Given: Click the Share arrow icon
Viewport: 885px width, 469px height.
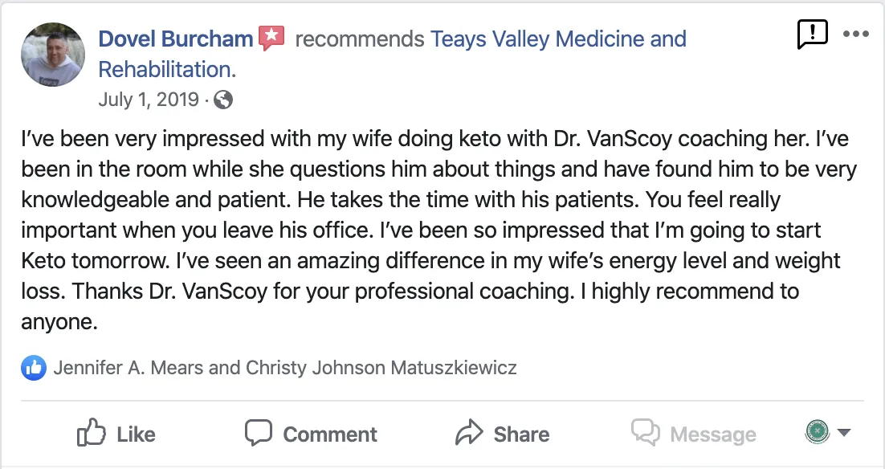Looking at the screenshot, I should (x=468, y=433).
